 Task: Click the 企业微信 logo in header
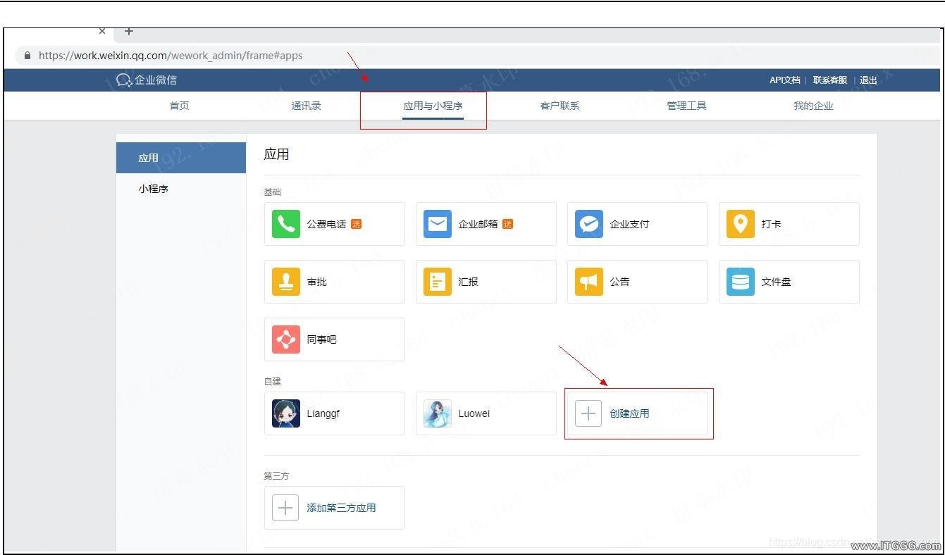click(147, 80)
